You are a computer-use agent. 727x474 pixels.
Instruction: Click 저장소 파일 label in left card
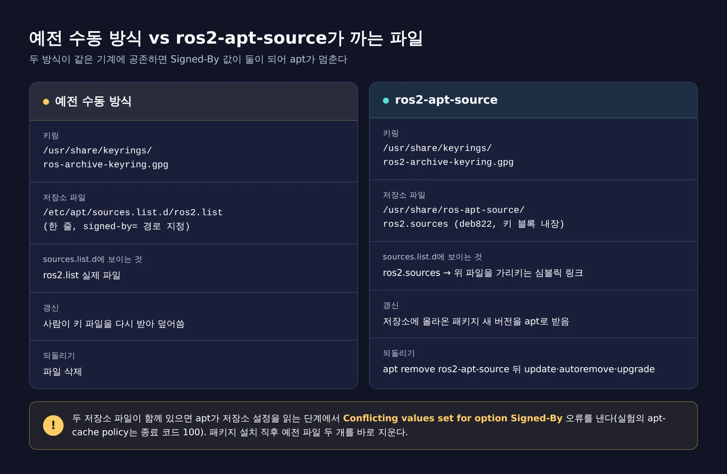[64, 197]
